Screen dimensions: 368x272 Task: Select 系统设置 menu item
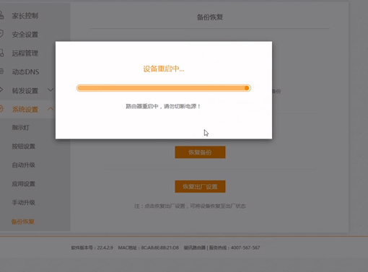(25, 110)
